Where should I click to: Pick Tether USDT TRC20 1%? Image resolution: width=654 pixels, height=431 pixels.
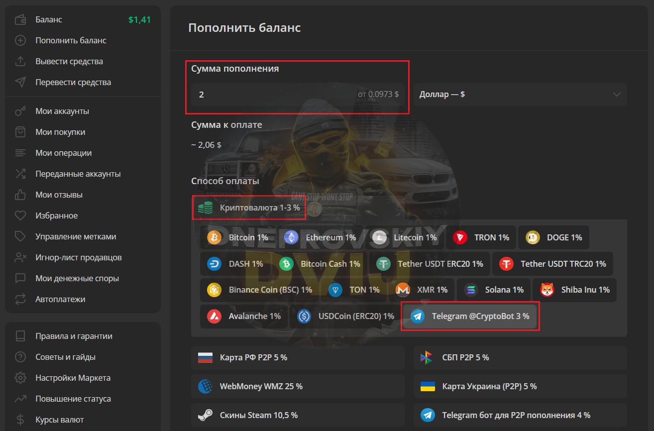point(552,264)
